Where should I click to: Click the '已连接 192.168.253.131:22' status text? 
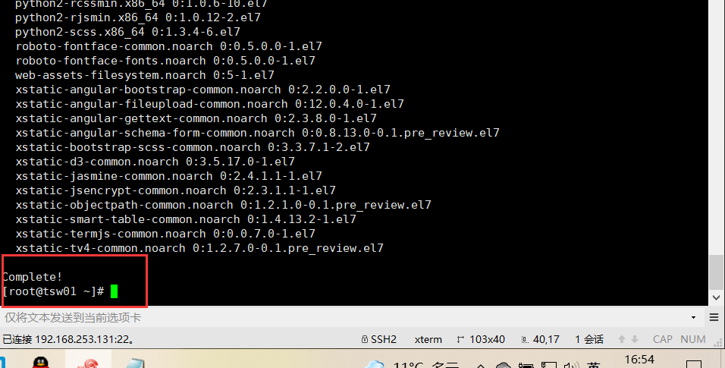[x=68, y=339]
